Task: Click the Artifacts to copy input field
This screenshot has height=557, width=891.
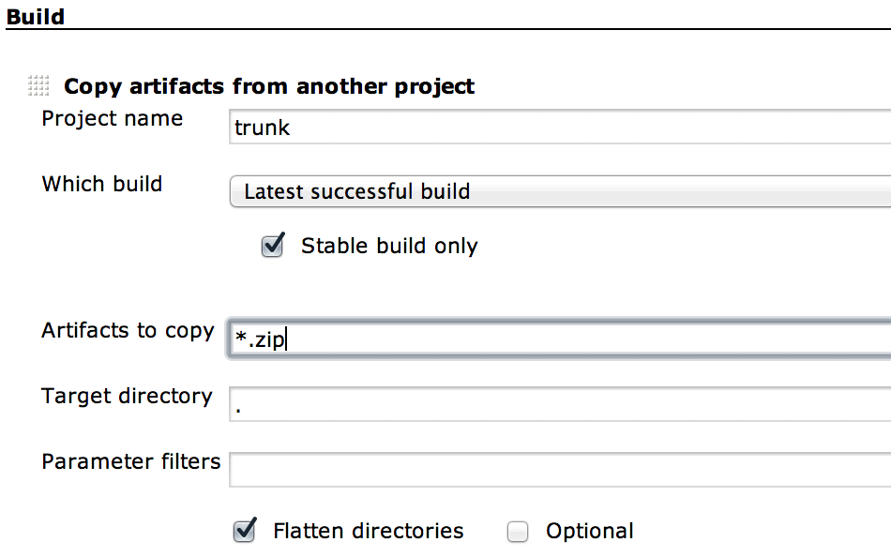Action: click(559, 339)
